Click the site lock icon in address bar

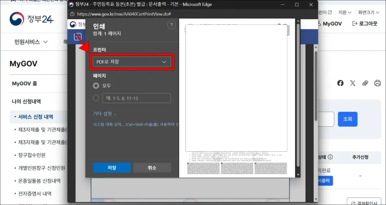coord(72,14)
